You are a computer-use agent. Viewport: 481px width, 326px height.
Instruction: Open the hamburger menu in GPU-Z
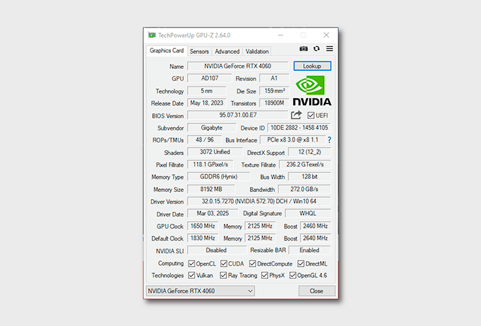point(329,49)
